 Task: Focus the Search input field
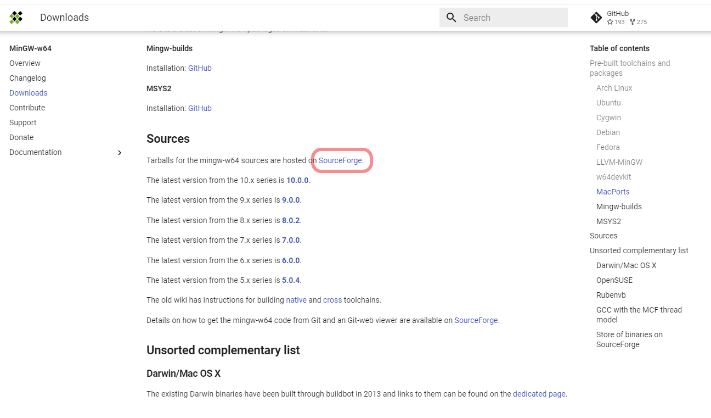(504, 18)
